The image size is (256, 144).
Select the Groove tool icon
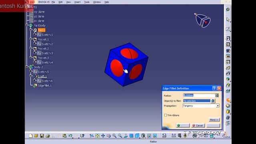tap(228, 56)
